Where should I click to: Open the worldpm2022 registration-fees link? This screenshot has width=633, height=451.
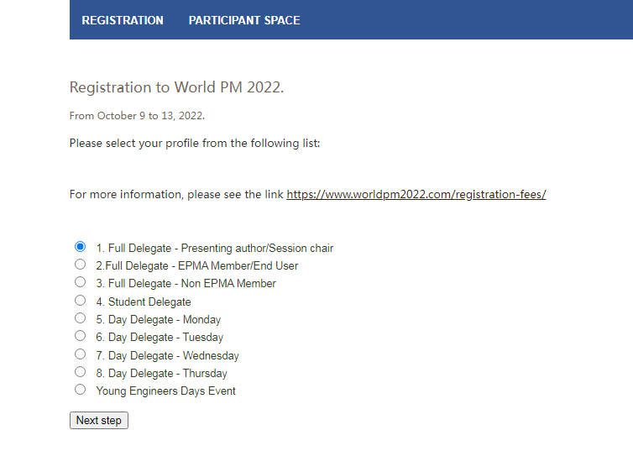point(416,194)
